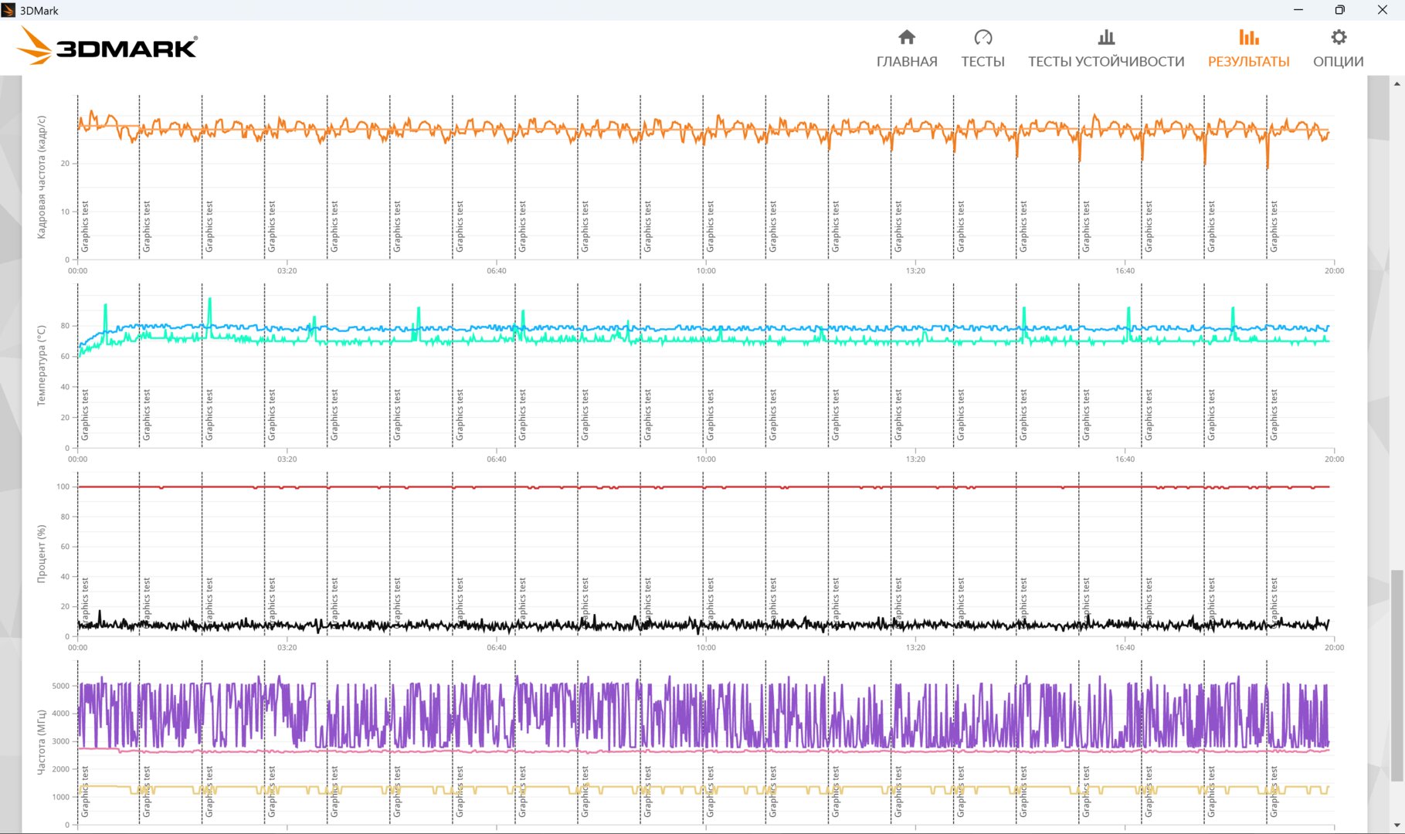This screenshot has height=834, width=1405.
Task: Click the 3DMark logo
Action: click(x=107, y=46)
